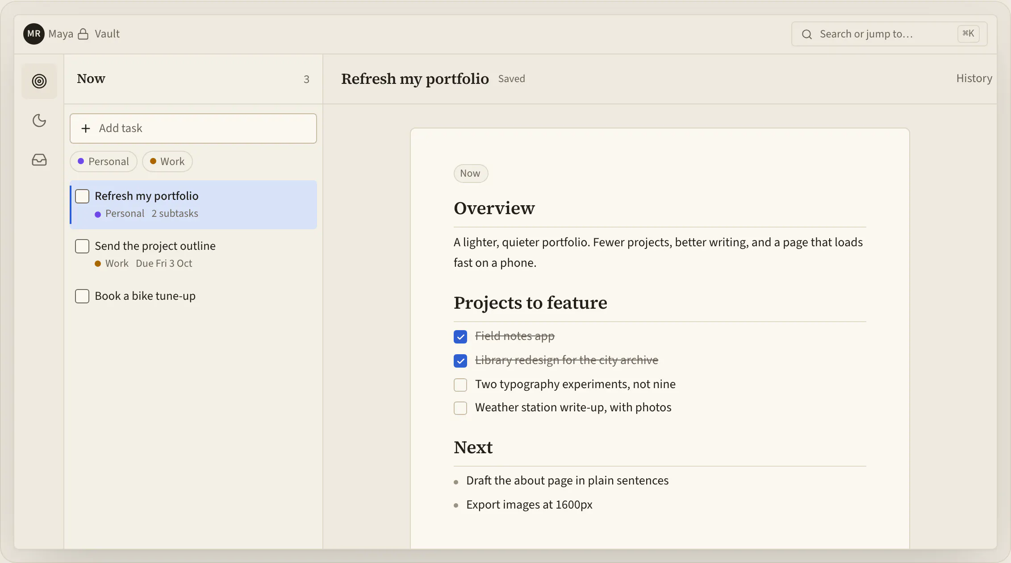Click the Now list count 3

pyautogui.click(x=306, y=79)
